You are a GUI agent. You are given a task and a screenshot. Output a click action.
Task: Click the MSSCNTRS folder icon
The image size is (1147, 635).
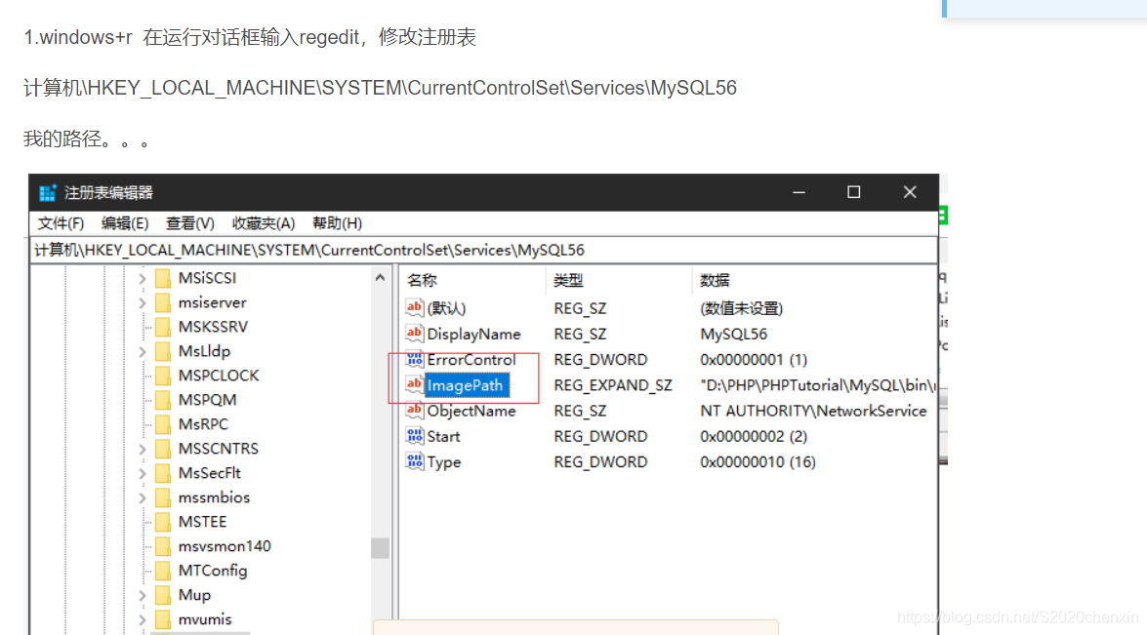[x=163, y=449]
